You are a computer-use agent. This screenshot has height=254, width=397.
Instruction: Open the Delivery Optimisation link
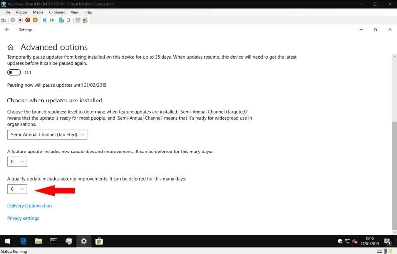coord(29,206)
